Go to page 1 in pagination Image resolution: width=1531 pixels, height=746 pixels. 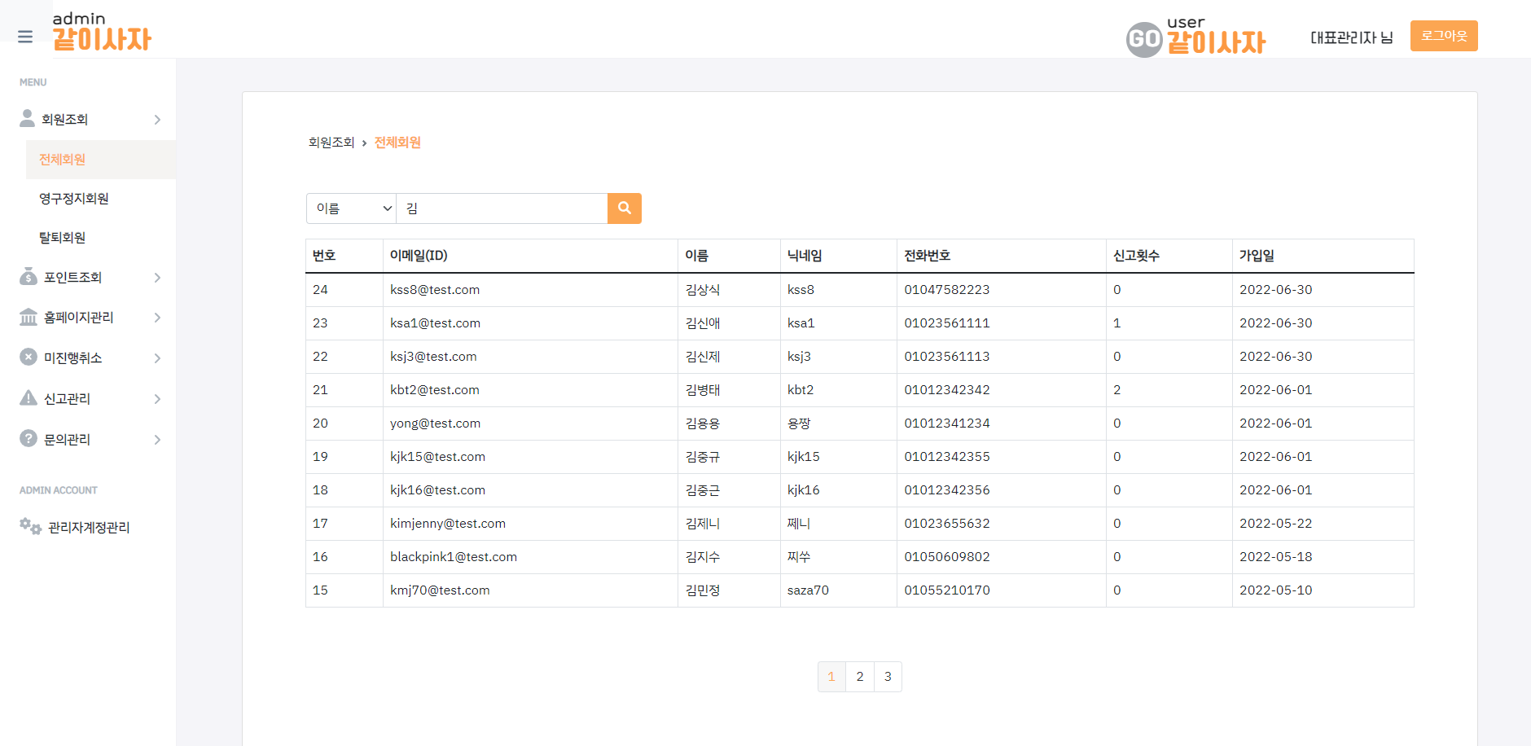coord(831,677)
